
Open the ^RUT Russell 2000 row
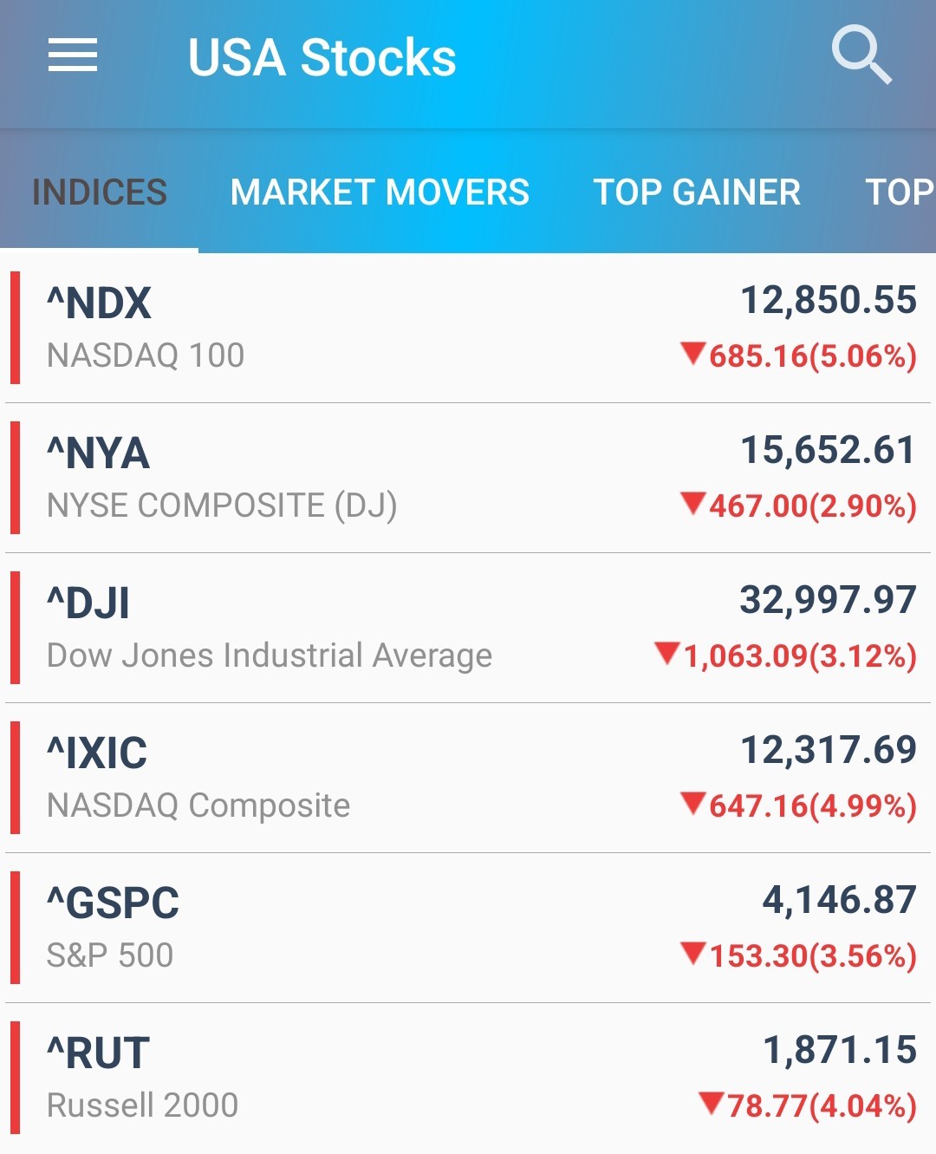coord(468,1078)
